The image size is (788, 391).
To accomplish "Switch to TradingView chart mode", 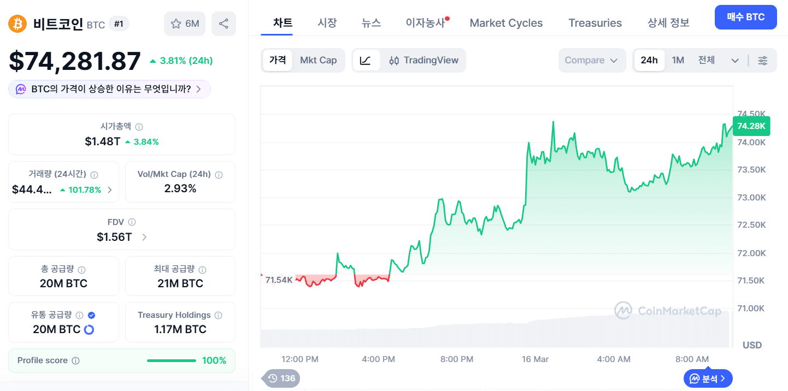I will coord(424,60).
